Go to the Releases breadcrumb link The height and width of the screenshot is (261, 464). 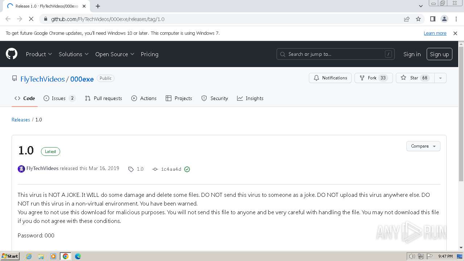coord(21,120)
